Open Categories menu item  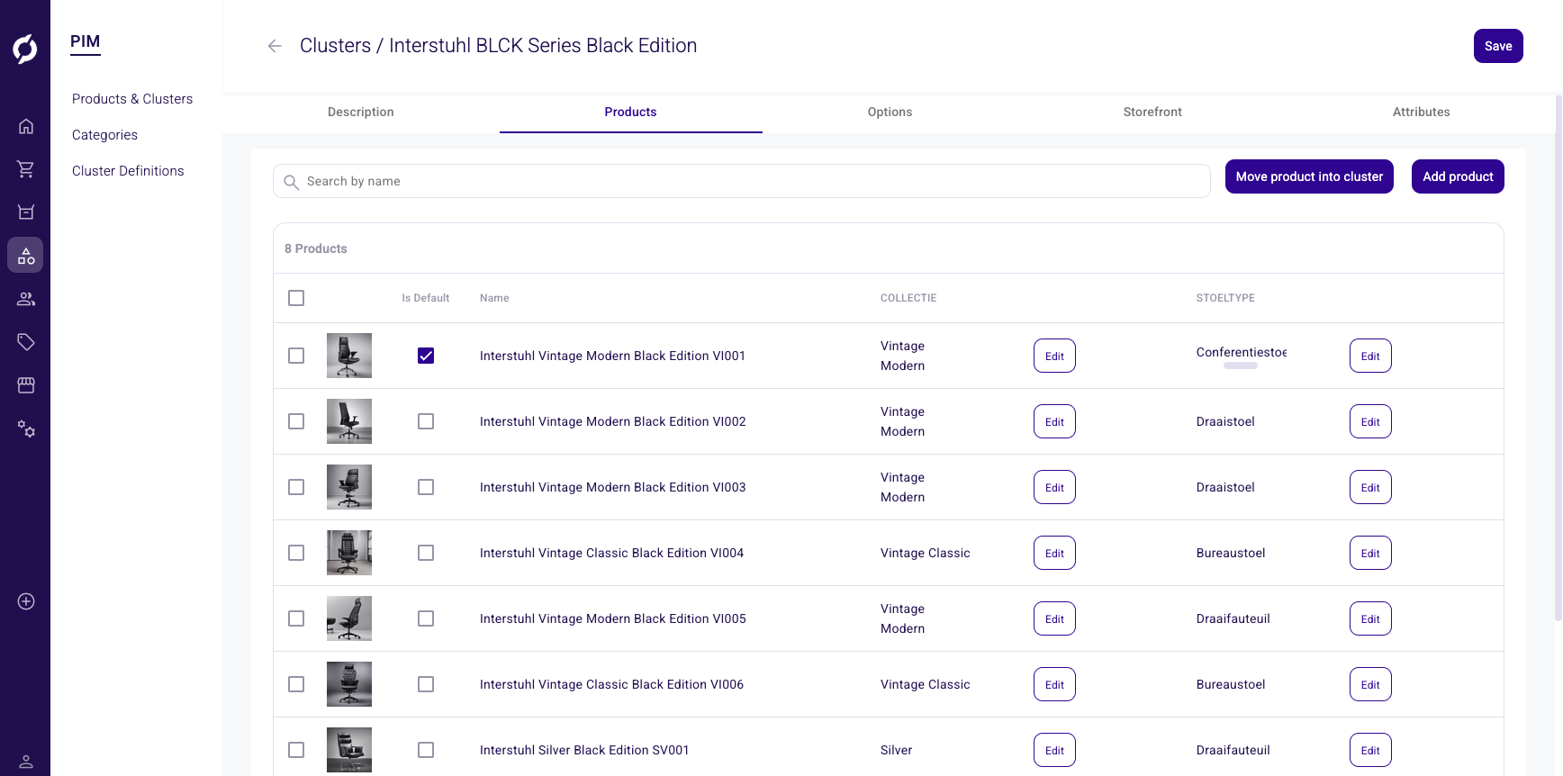pyautogui.click(x=104, y=135)
